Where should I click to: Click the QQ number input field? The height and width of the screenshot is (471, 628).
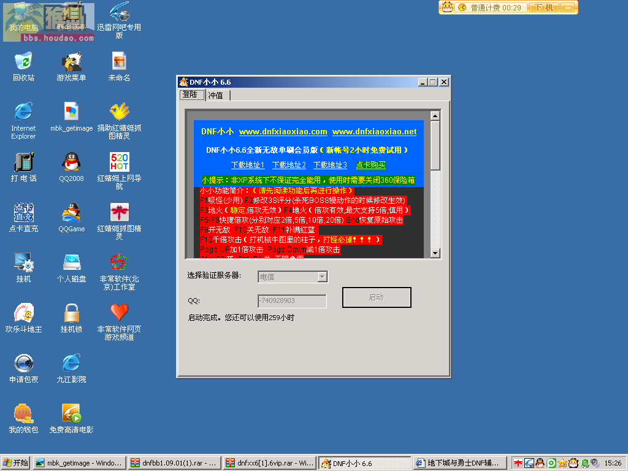coord(292,301)
